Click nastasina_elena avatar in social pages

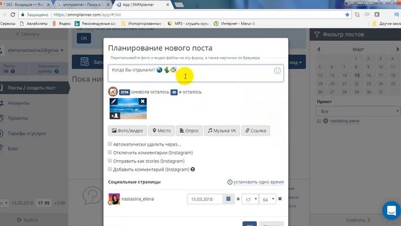114,199
